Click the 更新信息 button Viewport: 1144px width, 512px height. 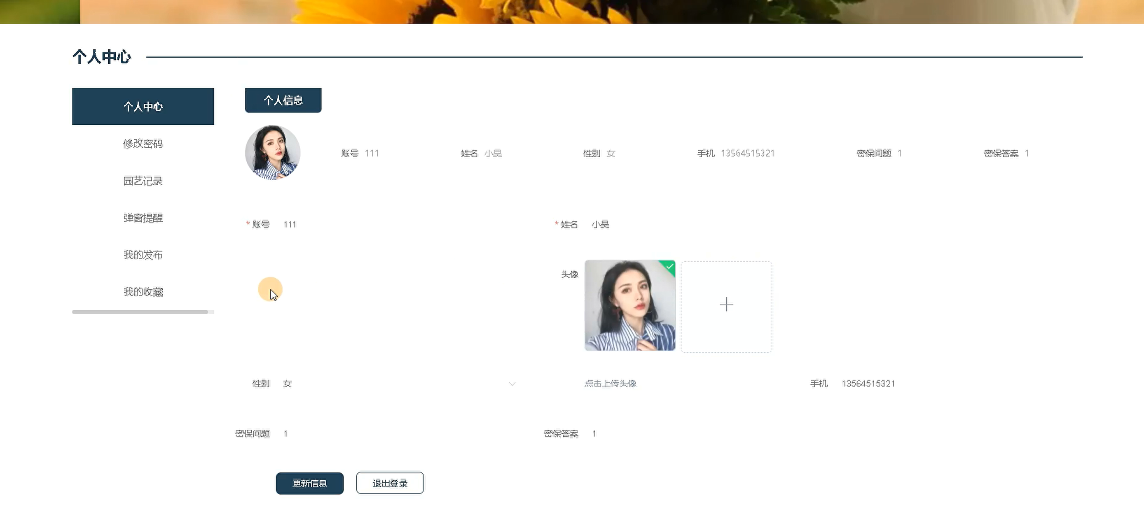[x=309, y=483]
